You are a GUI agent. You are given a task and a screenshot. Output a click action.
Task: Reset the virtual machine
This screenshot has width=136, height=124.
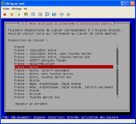26,14
